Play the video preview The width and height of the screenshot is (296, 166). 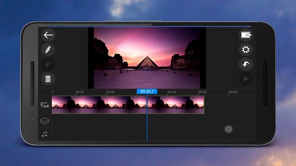point(246,79)
